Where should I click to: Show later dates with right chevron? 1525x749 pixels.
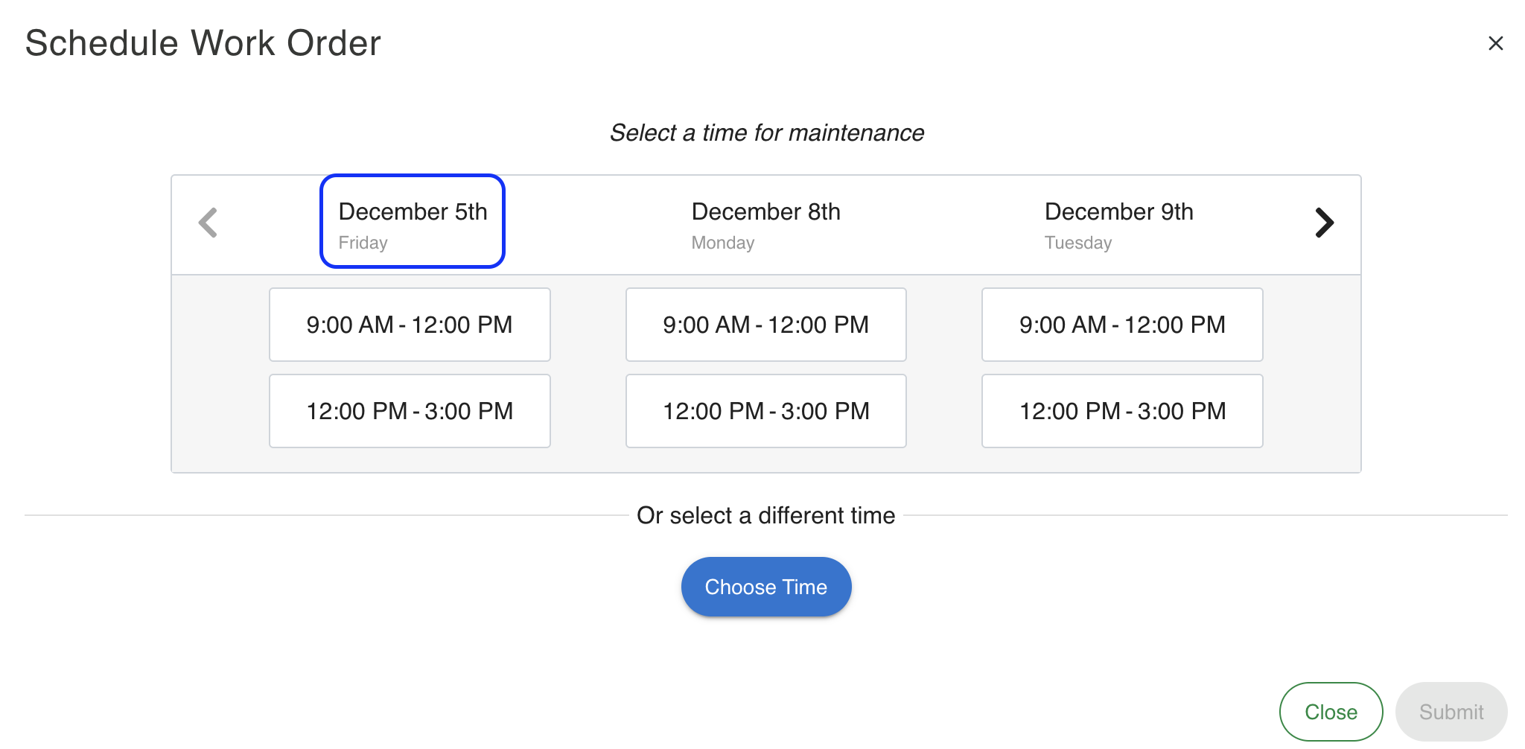click(x=1324, y=223)
